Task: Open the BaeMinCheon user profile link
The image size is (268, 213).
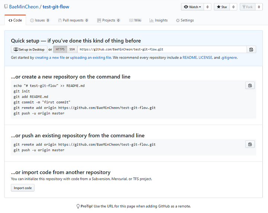Action: pos(24,7)
